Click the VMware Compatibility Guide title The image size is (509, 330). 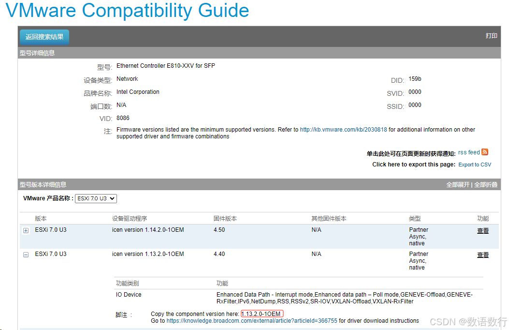[x=128, y=10]
